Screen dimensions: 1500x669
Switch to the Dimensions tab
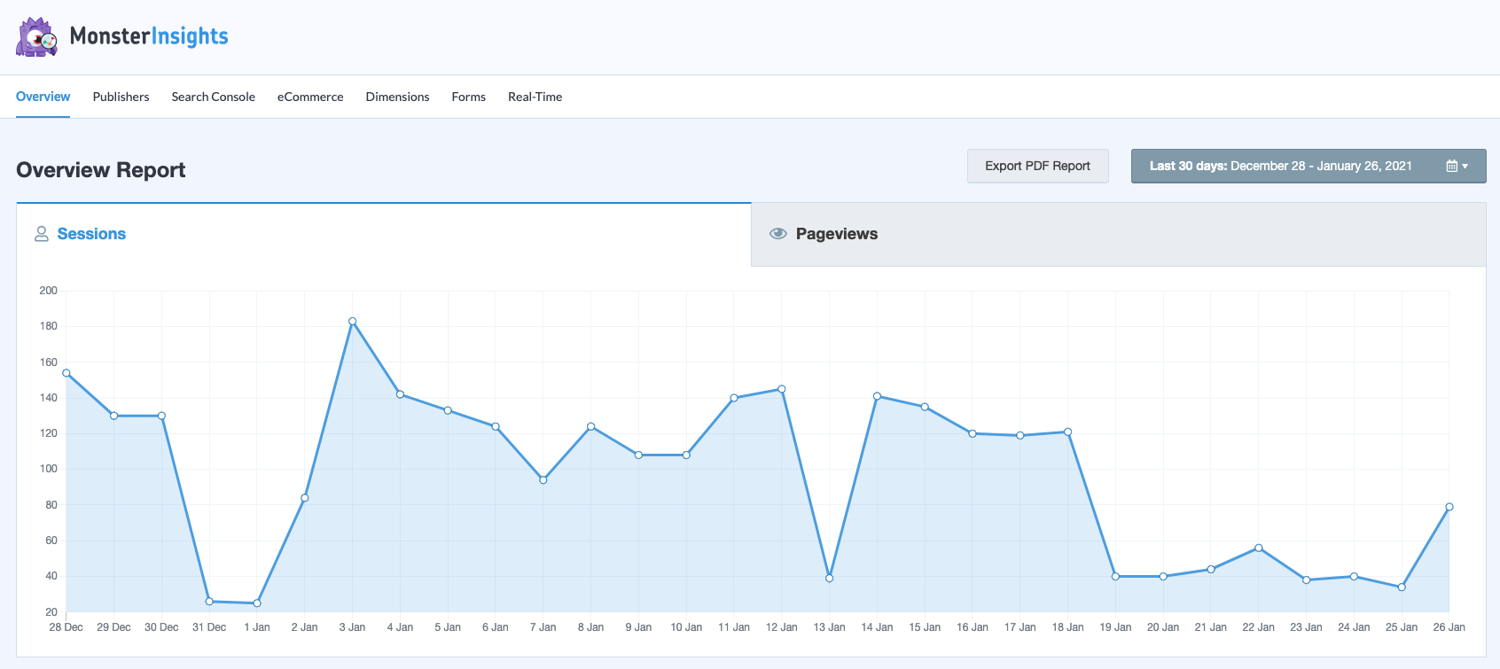[397, 97]
